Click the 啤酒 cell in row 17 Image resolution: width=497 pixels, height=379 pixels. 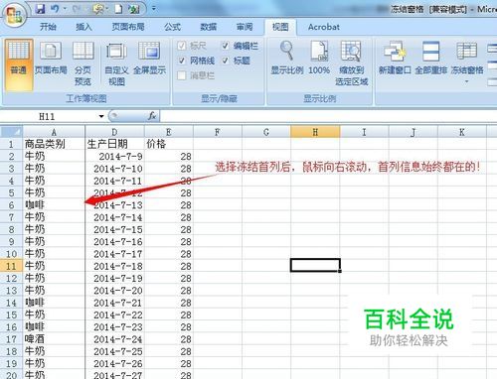(54, 339)
